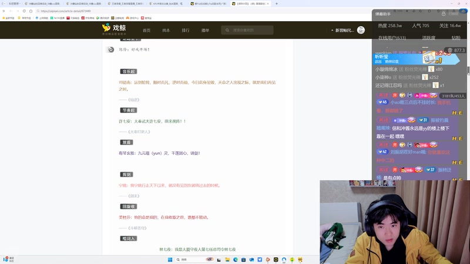Click the 回旋收 cue tag
Viewport: 470px width, 264px height.
click(x=129, y=207)
